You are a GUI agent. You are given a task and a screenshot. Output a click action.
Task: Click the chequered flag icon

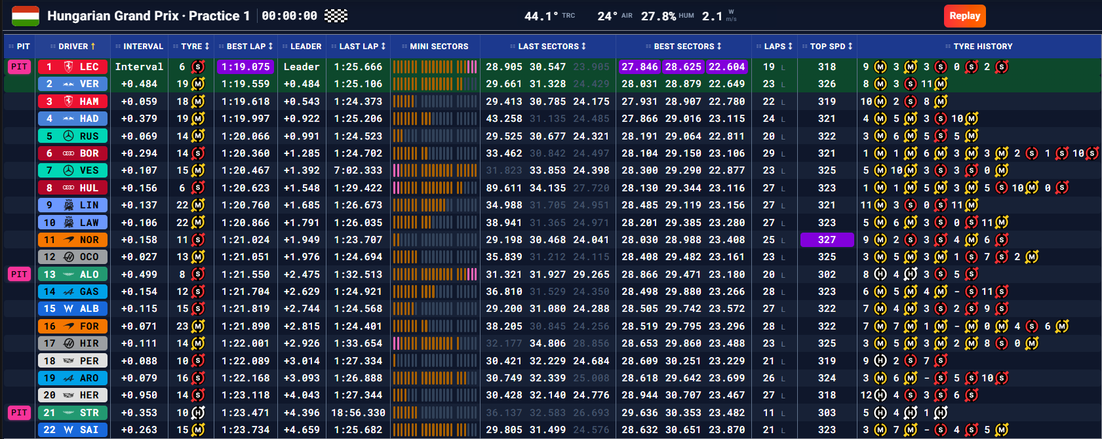tap(336, 16)
